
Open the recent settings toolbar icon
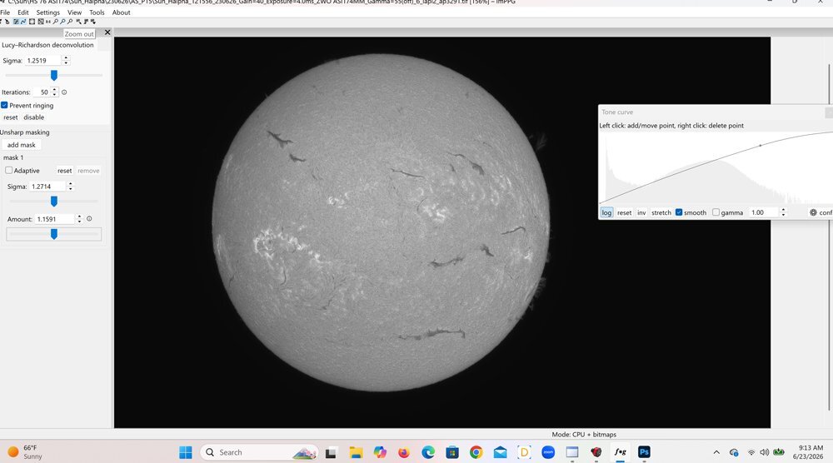93,22
